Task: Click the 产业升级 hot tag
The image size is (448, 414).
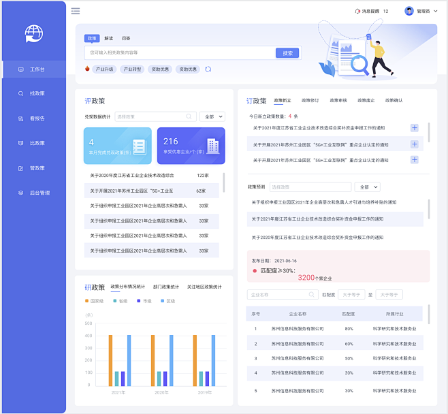Action: pos(104,69)
